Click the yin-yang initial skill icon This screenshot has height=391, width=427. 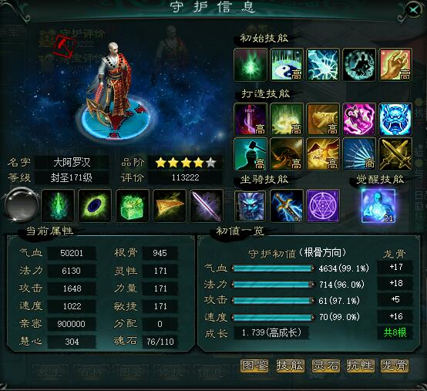coord(287,65)
